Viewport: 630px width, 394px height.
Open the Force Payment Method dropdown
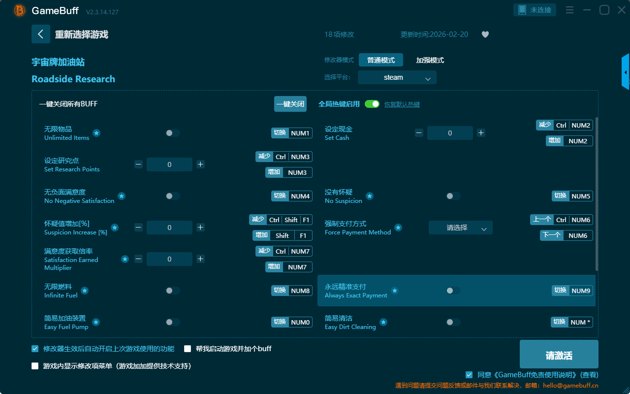460,228
